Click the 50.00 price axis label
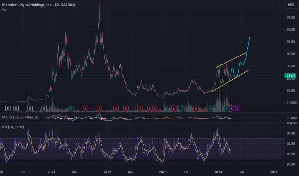 tap(291, 42)
